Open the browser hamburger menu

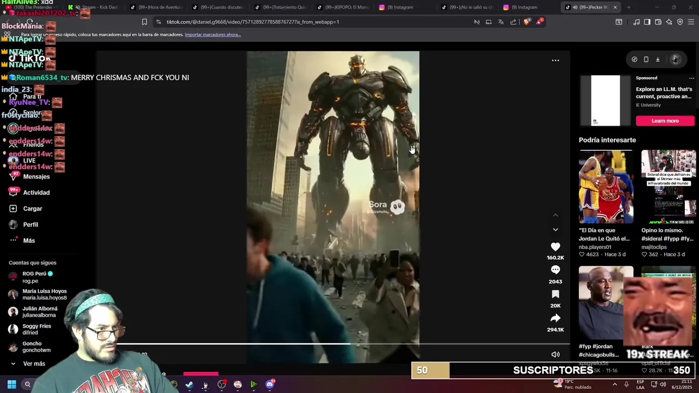click(691, 22)
